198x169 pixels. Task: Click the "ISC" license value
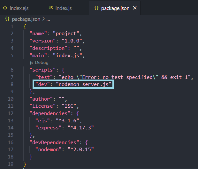tap(69, 106)
